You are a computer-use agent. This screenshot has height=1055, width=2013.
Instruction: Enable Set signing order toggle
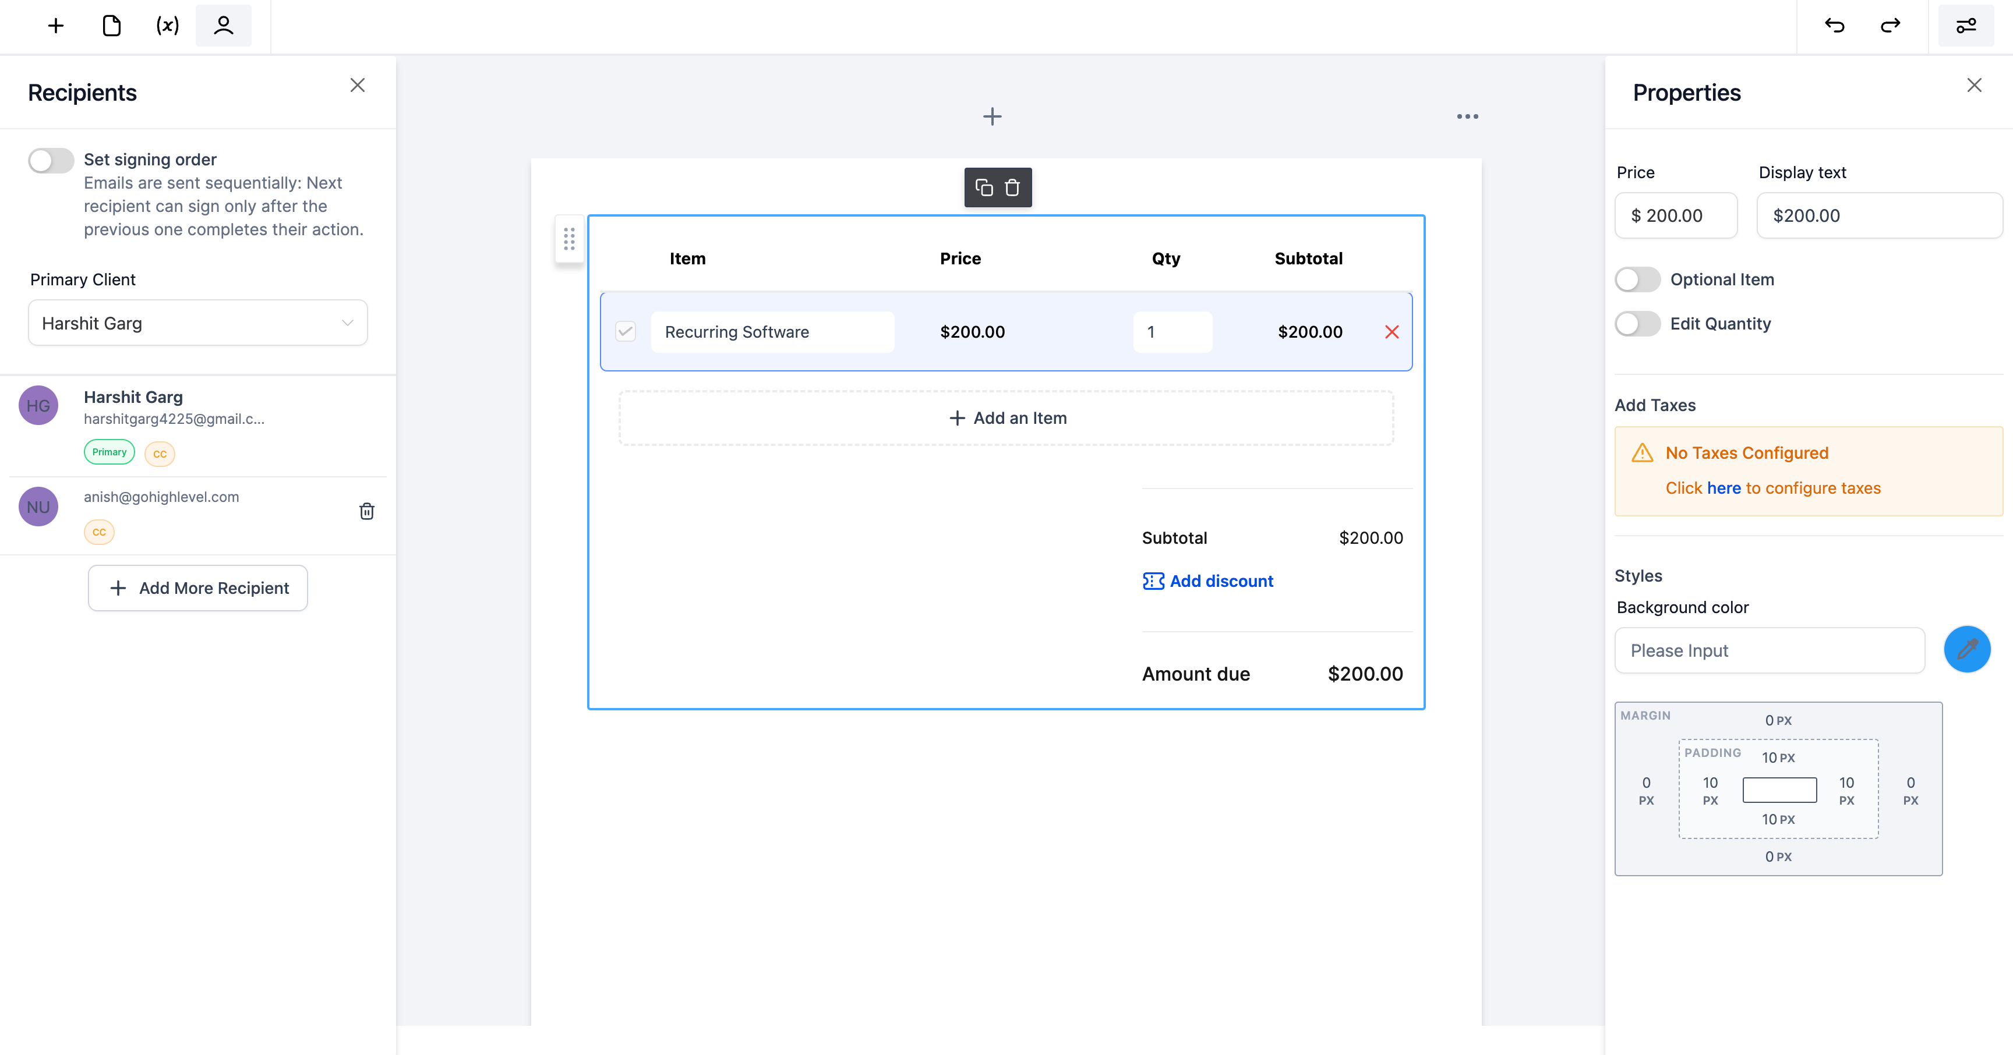(x=51, y=161)
